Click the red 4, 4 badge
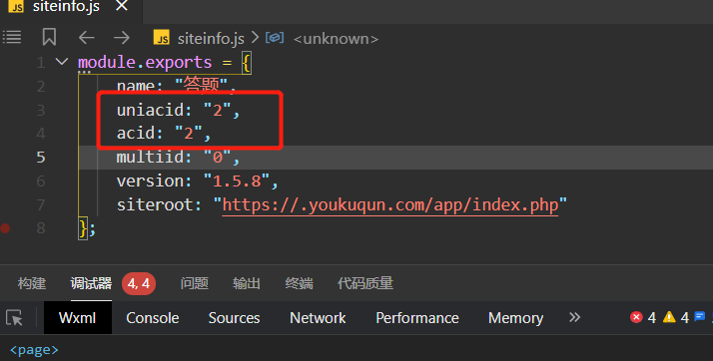 pyautogui.click(x=139, y=284)
